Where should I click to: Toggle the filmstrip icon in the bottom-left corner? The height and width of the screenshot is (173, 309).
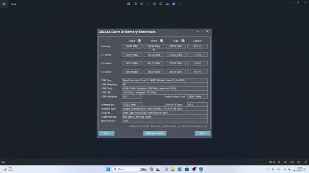(x=3, y=162)
